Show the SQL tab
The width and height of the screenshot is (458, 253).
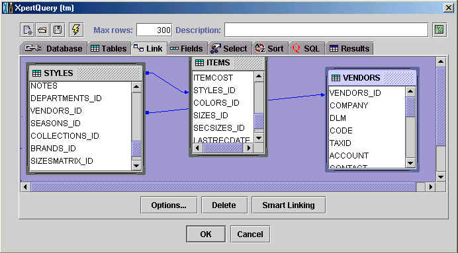pyautogui.click(x=306, y=48)
